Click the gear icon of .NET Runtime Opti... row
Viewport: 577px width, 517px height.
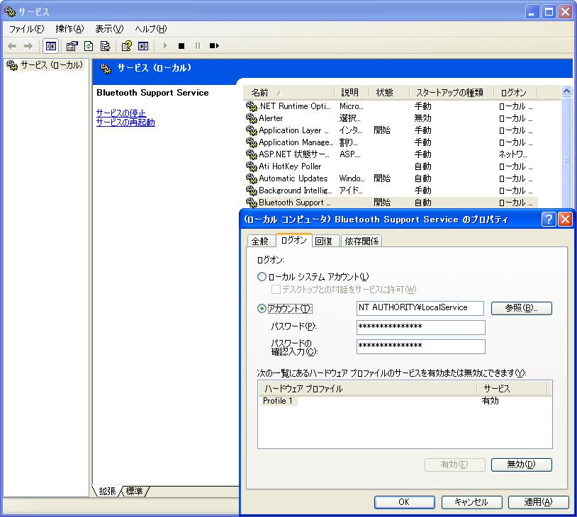pos(252,106)
